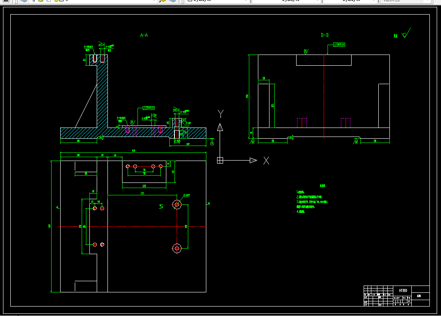Select the rectangular slot at top of B-B view
Image resolution: width=441 pixels, height=316 pixels.
tap(324, 60)
